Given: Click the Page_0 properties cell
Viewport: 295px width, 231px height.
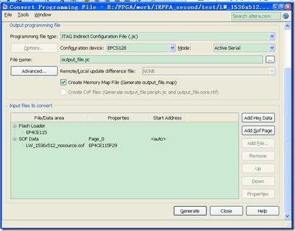Looking at the screenshot, I should click(97, 139).
